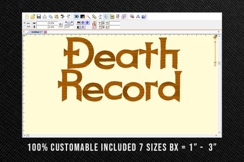The image size is (244, 162).
Task: Open the help question mark icon
Action: click(x=94, y=25)
